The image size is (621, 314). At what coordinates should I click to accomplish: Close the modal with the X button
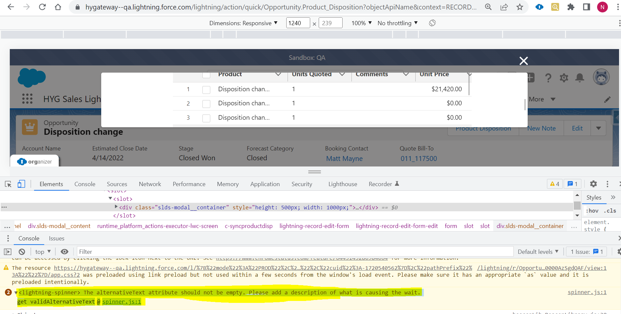pyautogui.click(x=523, y=61)
